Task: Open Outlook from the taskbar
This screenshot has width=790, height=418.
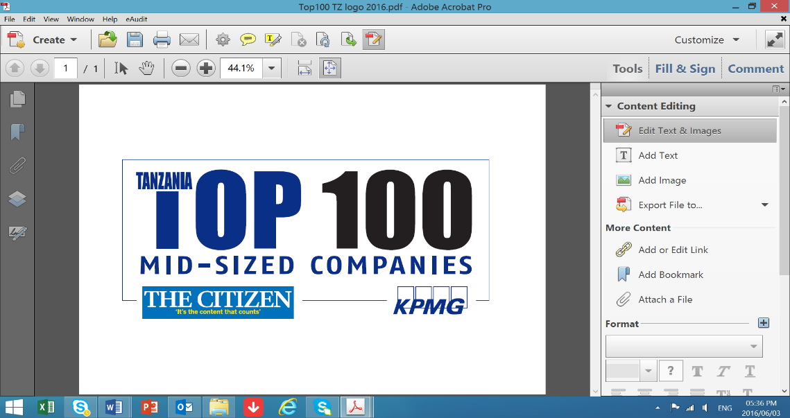Action: pyautogui.click(x=184, y=407)
